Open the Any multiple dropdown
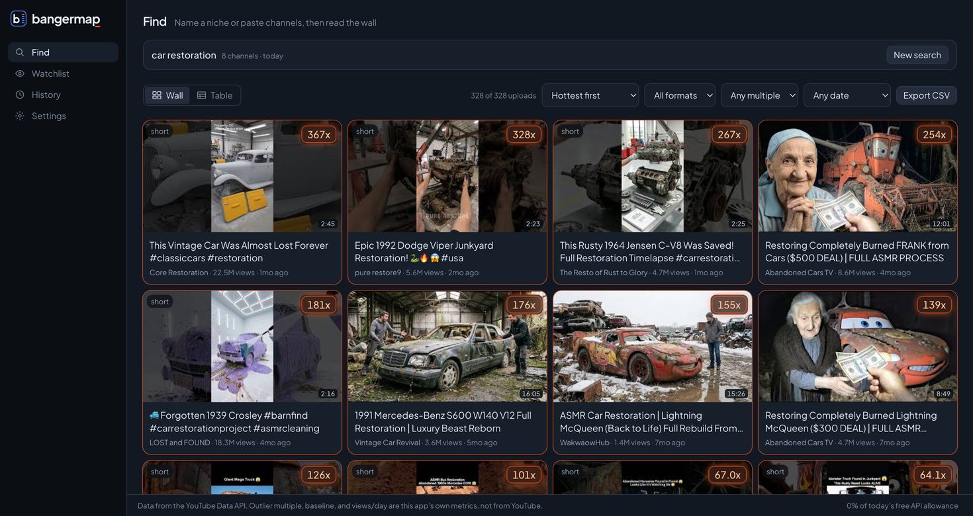This screenshot has width=973, height=516. [x=759, y=95]
